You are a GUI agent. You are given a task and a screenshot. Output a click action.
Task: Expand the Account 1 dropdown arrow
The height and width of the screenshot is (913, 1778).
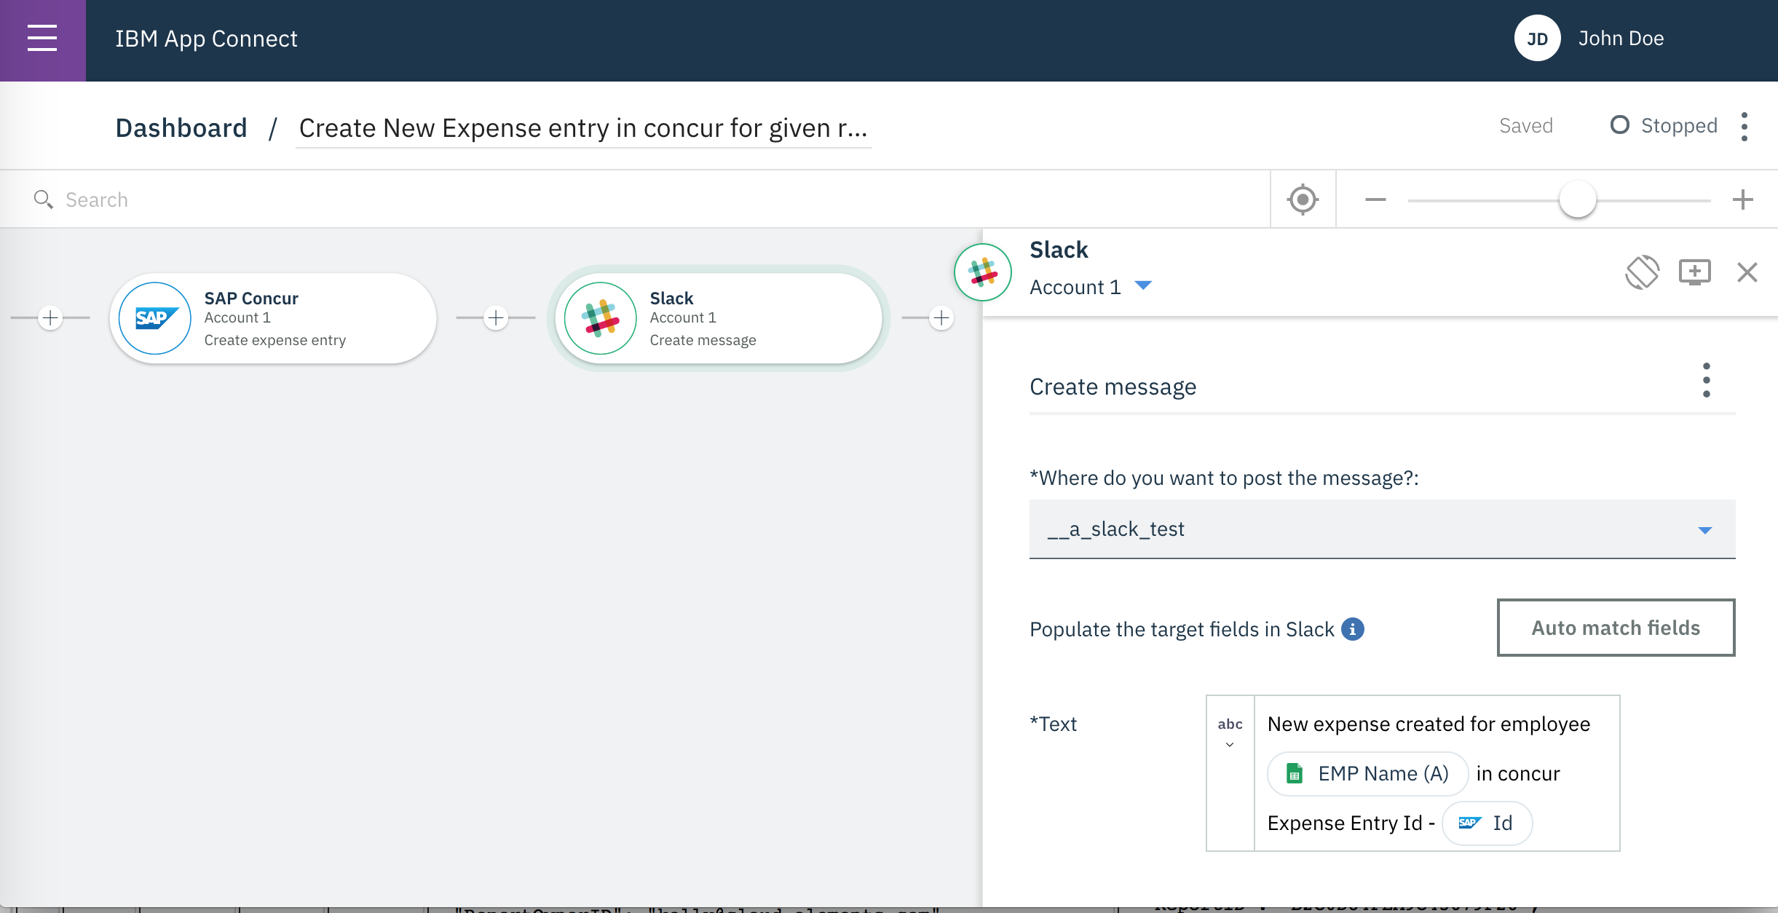1143,285
